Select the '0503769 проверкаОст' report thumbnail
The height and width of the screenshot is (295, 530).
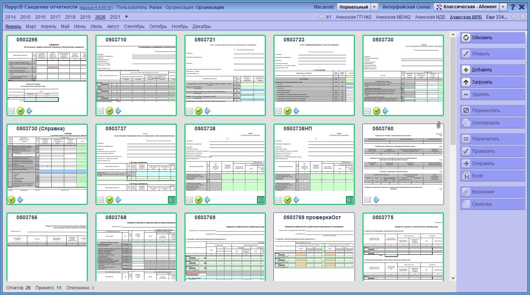pos(314,247)
